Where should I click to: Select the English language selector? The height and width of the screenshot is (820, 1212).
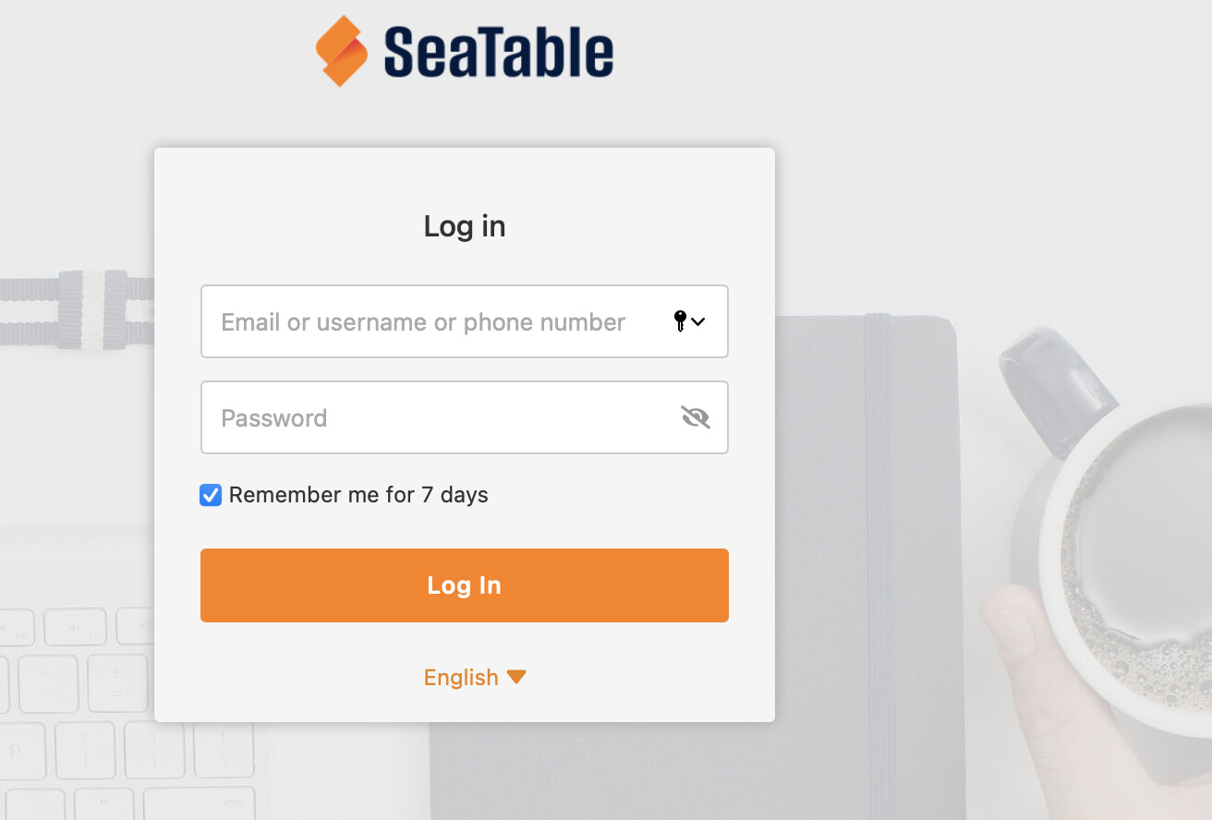coord(475,677)
